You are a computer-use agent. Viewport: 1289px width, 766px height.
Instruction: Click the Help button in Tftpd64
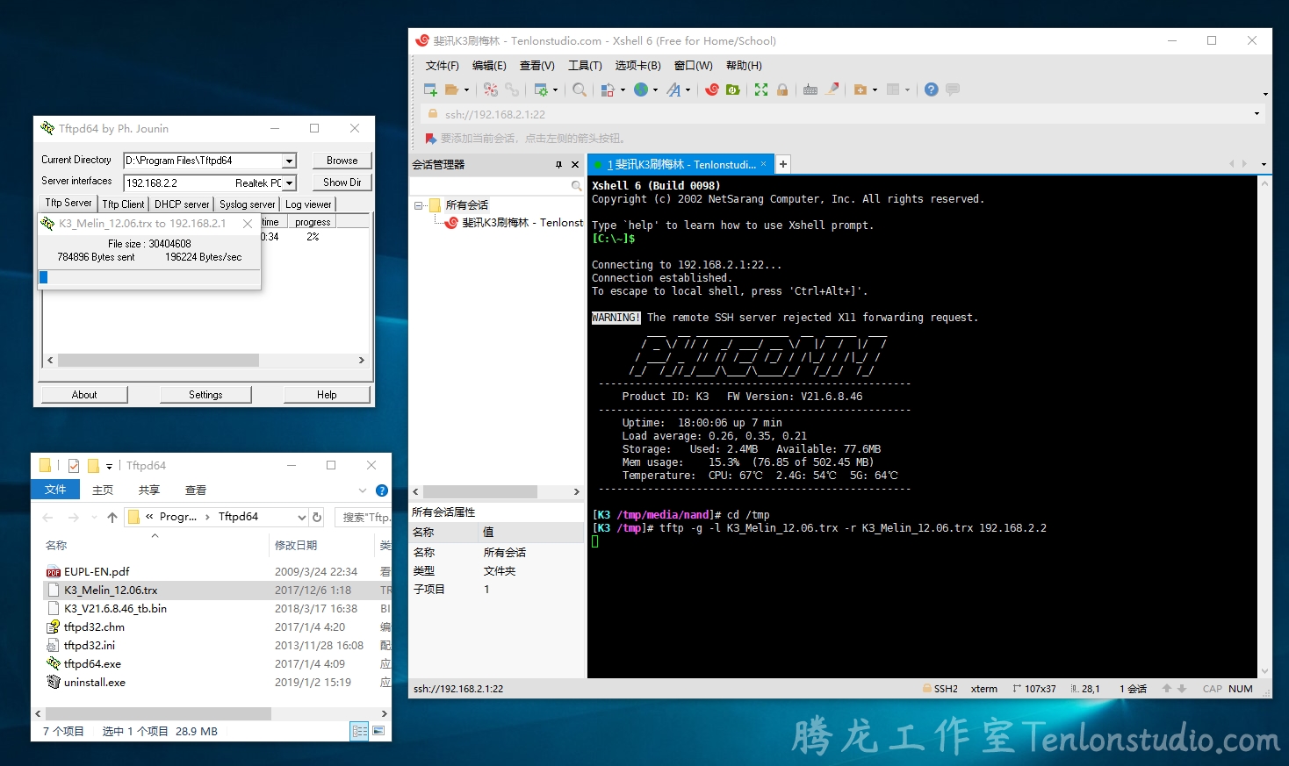(x=327, y=395)
